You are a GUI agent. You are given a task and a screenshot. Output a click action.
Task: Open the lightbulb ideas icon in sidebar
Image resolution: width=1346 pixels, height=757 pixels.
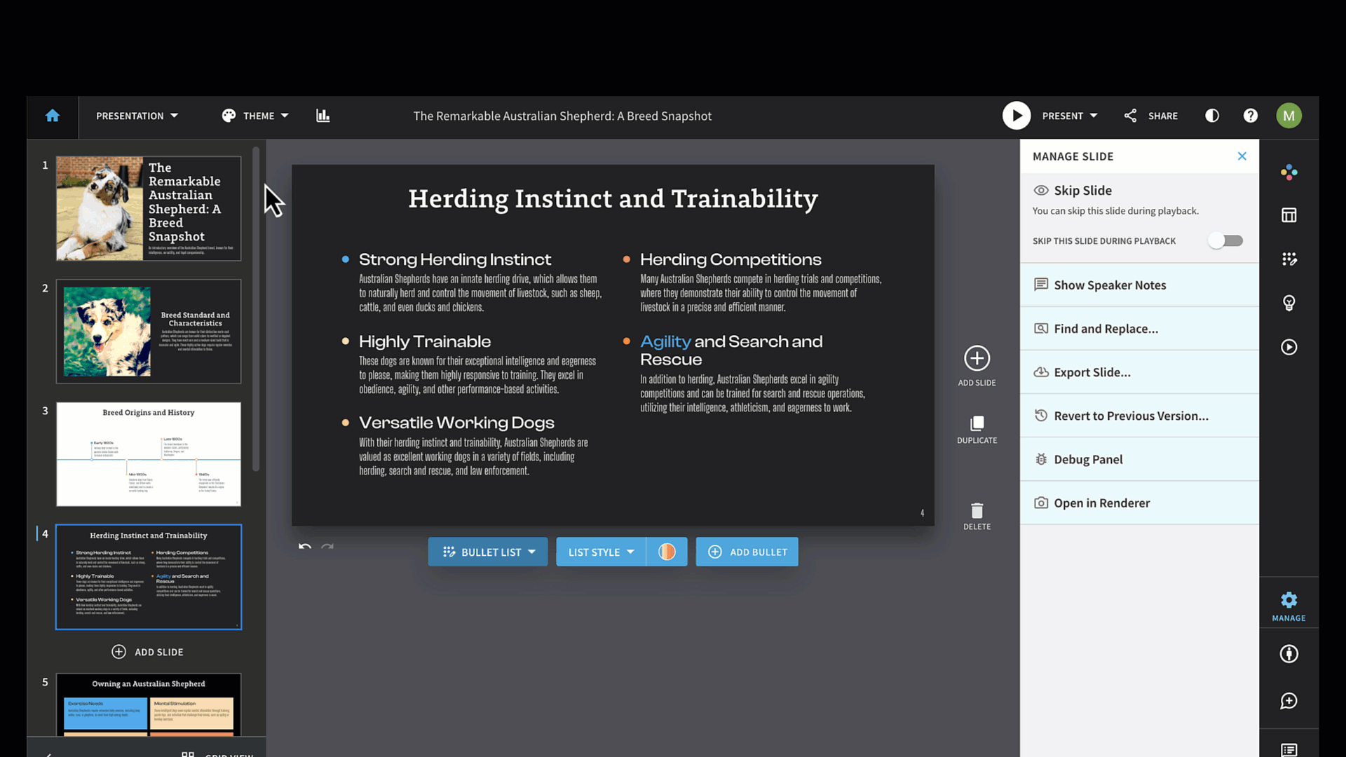(1289, 303)
